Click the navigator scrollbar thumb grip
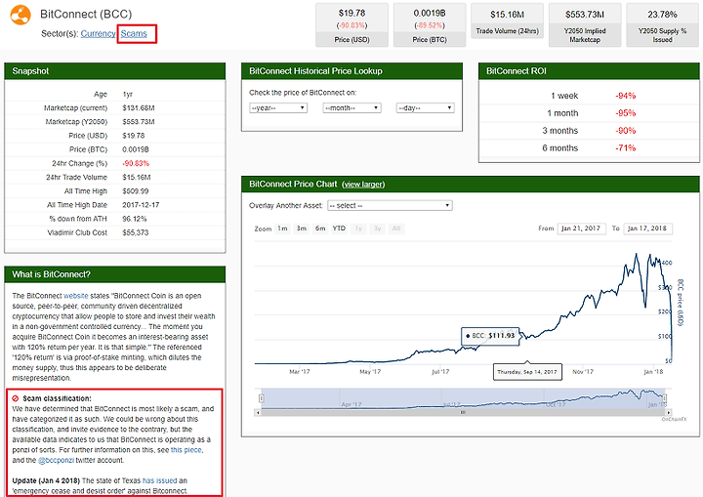703x497 pixels. pos(463,412)
